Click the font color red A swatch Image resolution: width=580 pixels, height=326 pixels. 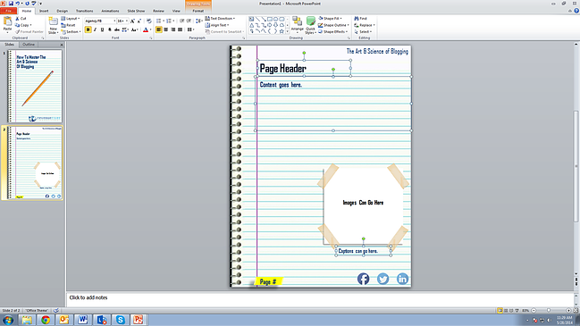pos(146,29)
